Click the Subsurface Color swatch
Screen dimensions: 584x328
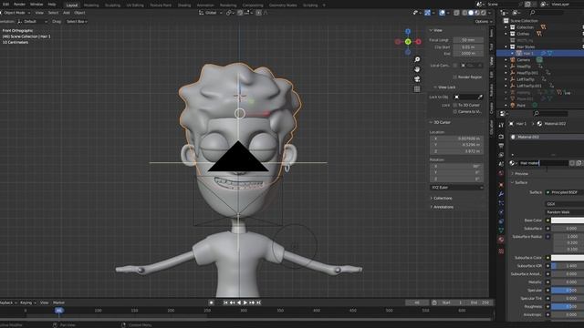tap(568, 257)
